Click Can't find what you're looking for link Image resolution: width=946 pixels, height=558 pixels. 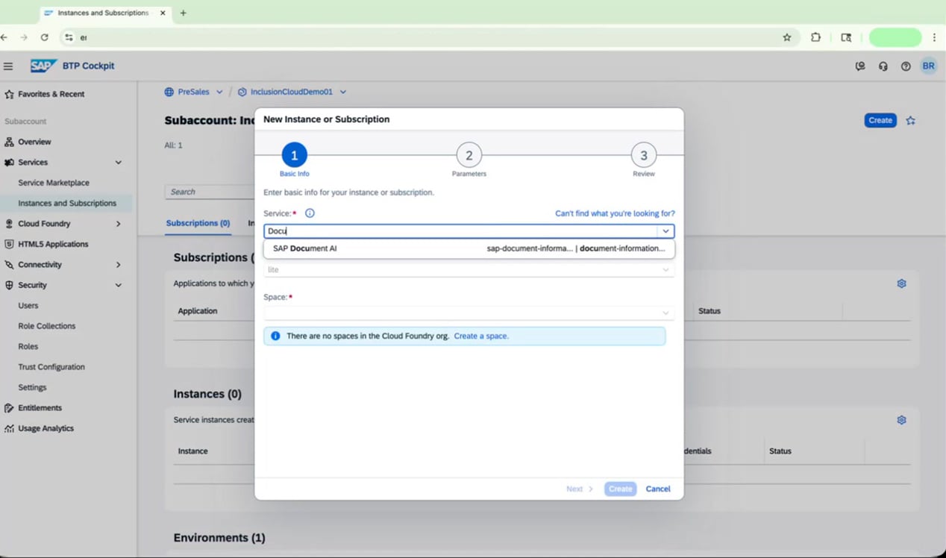[615, 213]
